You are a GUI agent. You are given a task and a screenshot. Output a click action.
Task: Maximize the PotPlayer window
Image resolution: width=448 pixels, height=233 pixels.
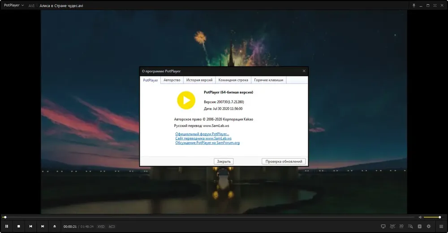(x=428, y=5)
